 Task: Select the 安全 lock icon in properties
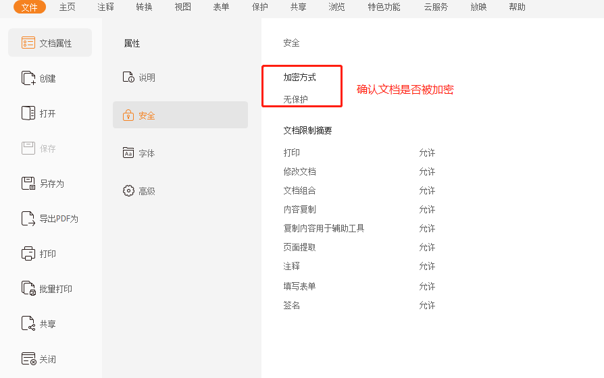[128, 115]
